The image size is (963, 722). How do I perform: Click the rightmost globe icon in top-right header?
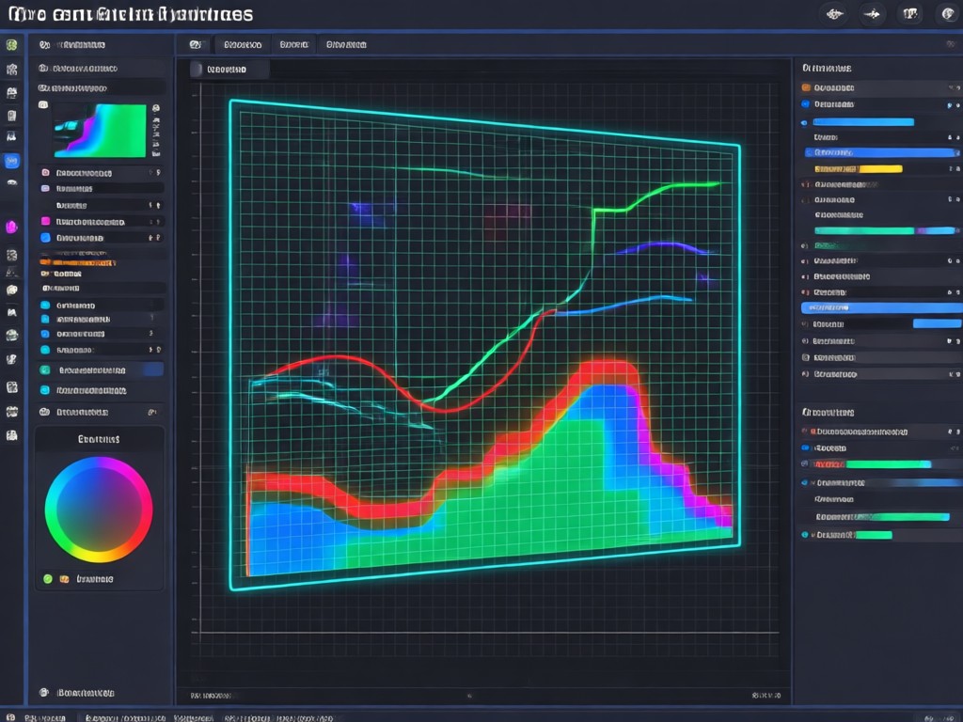949,14
